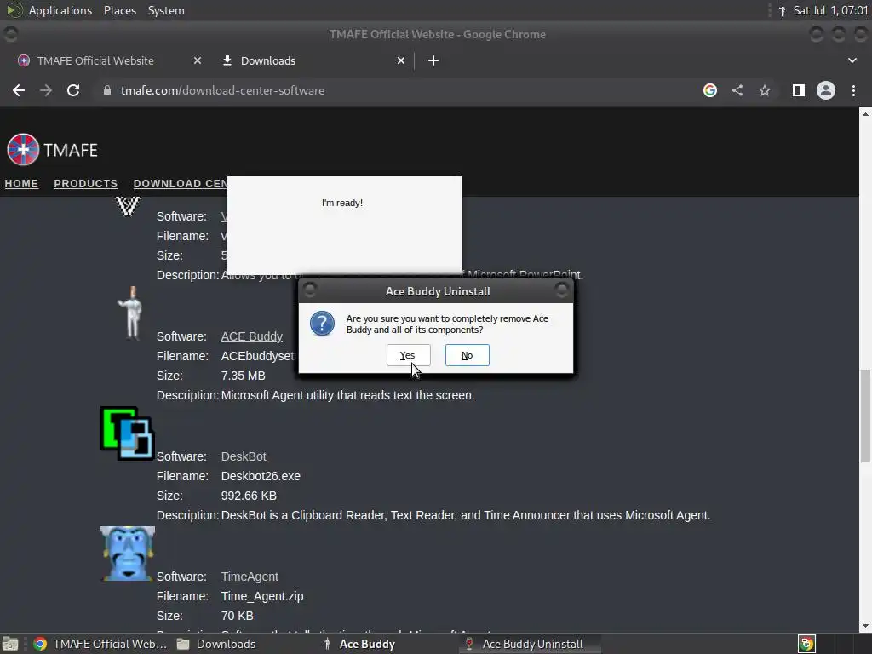Screen dimensions: 872x654
Task: Click the V logo software image
Action: pos(128,206)
